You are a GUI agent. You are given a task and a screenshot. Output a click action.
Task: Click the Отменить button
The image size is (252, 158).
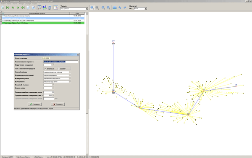coord(58,104)
